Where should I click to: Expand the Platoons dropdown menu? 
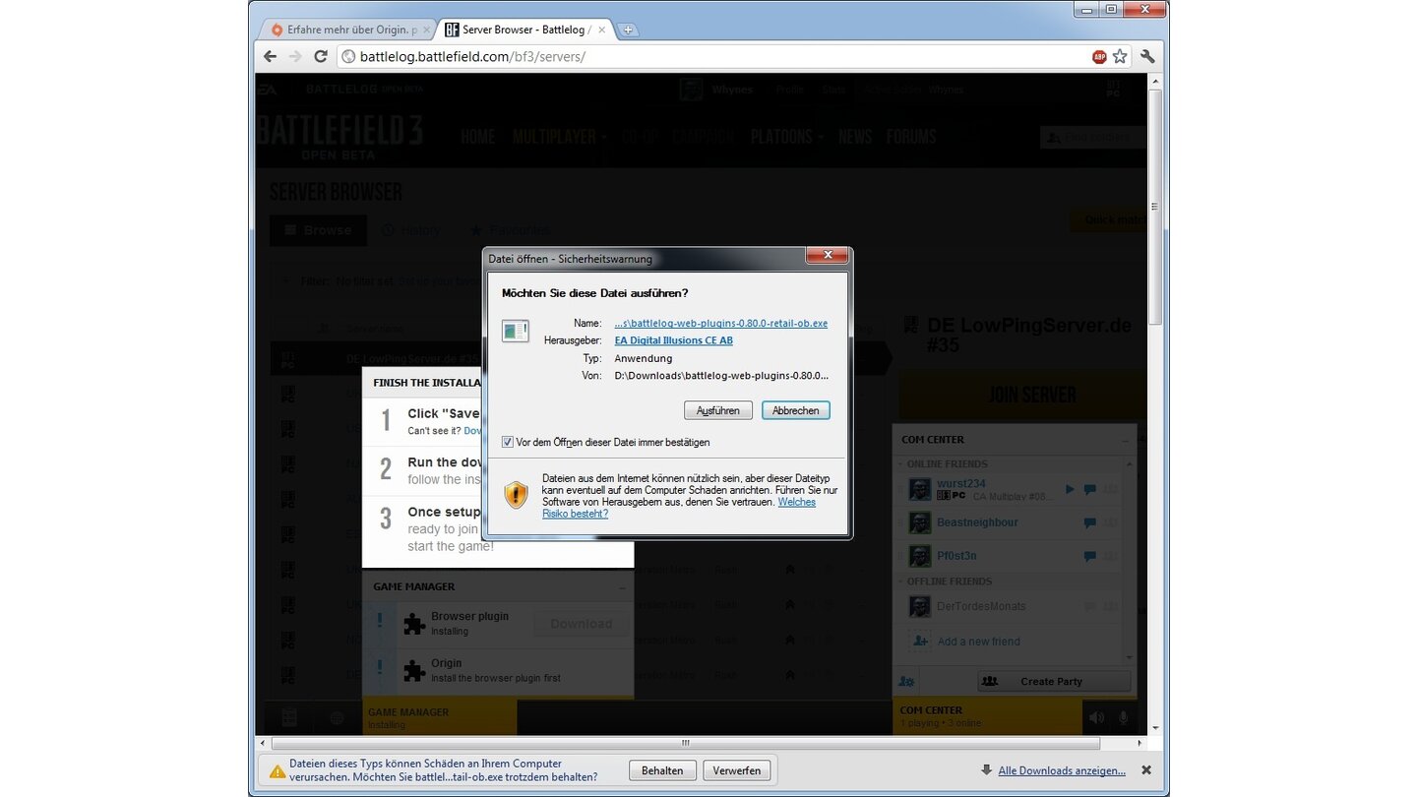[786, 137]
